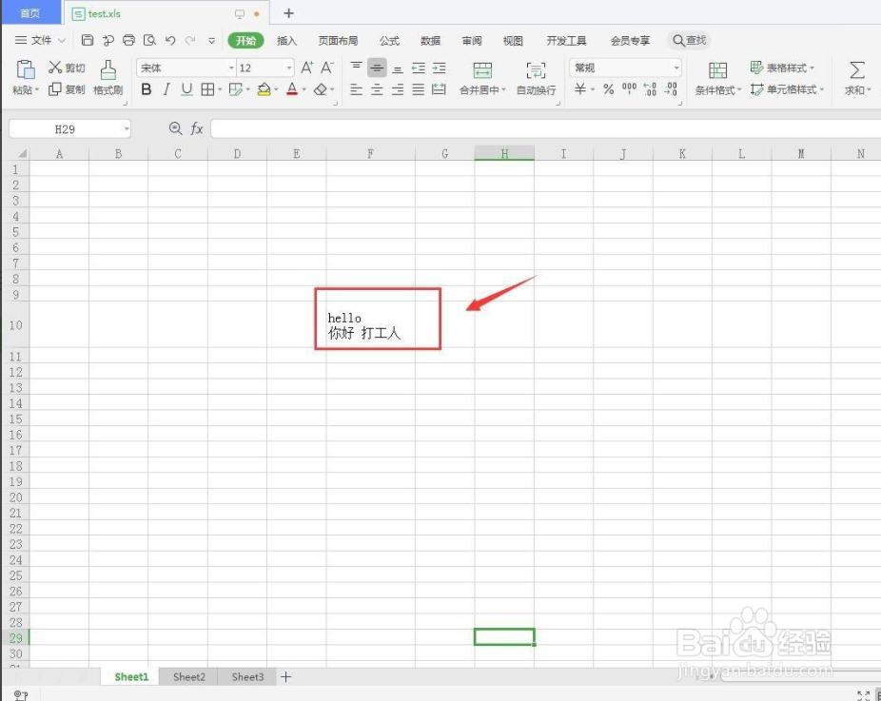Toggle underline formatting
This screenshot has height=701, width=881.
[186, 88]
